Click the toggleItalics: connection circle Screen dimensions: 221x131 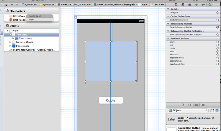218,61
